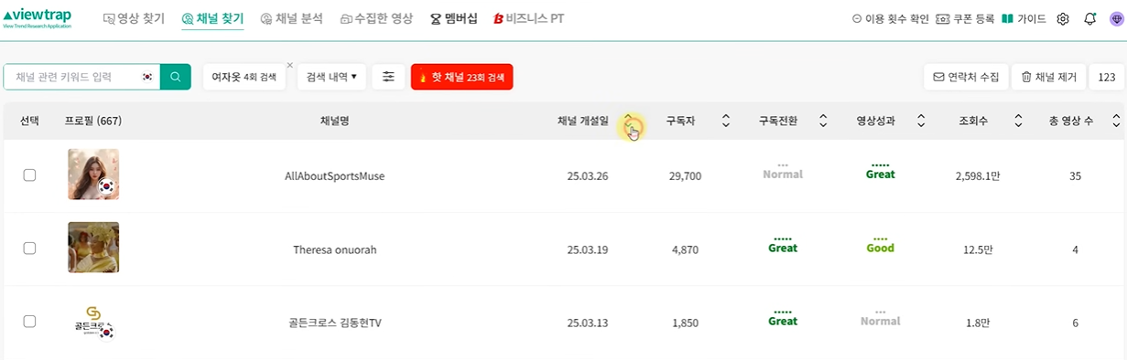Sort by 구독자 column arrows
This screenshot has height=360, width=1127.
pos(726,121)
